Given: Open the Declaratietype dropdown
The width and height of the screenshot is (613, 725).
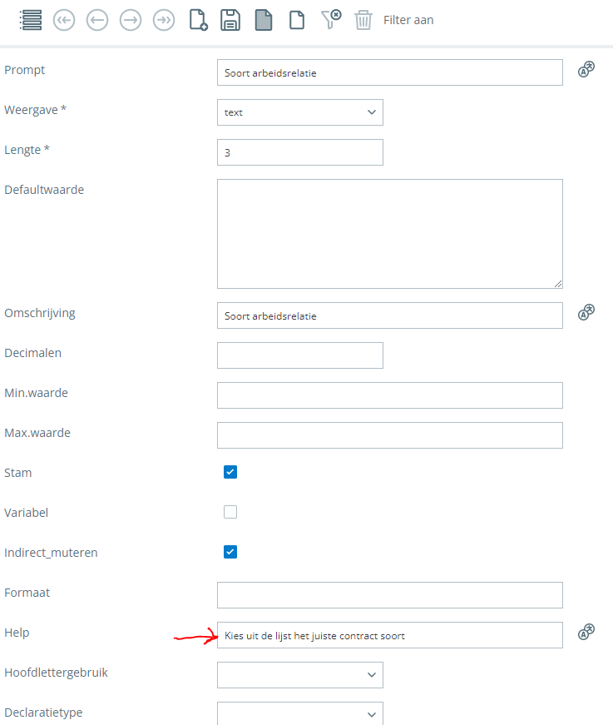Looking at the screenshot, I should pos(299,713).
